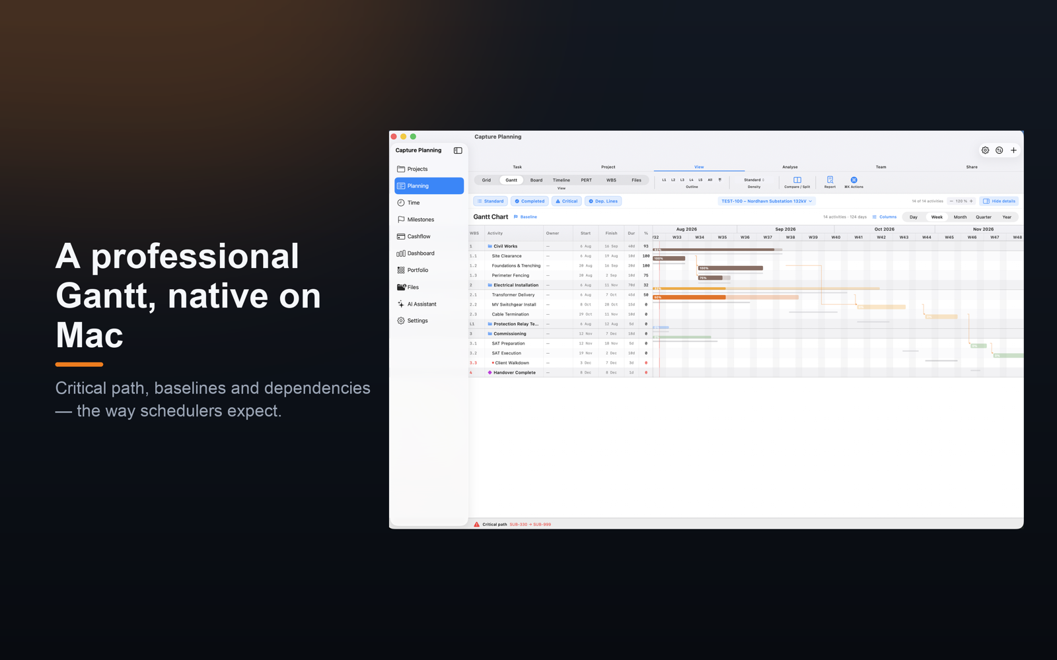
Task: Show all outline levels
Action: pyautogui.click(x=710, y=180)
